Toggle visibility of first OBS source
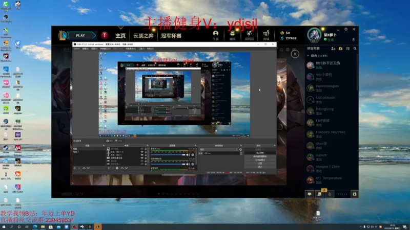Screen dimensions: 410x230 [142, 149]
